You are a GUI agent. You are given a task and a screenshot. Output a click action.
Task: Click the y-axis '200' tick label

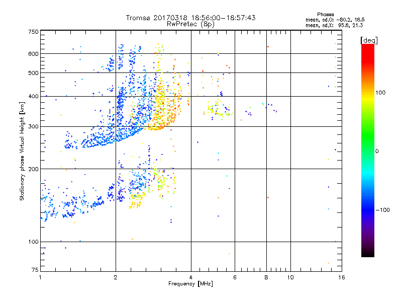coord(33,169)
